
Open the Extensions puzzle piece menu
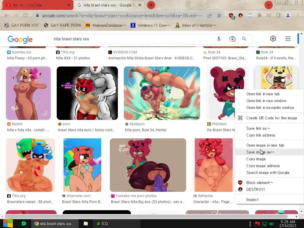coord(259,15)
